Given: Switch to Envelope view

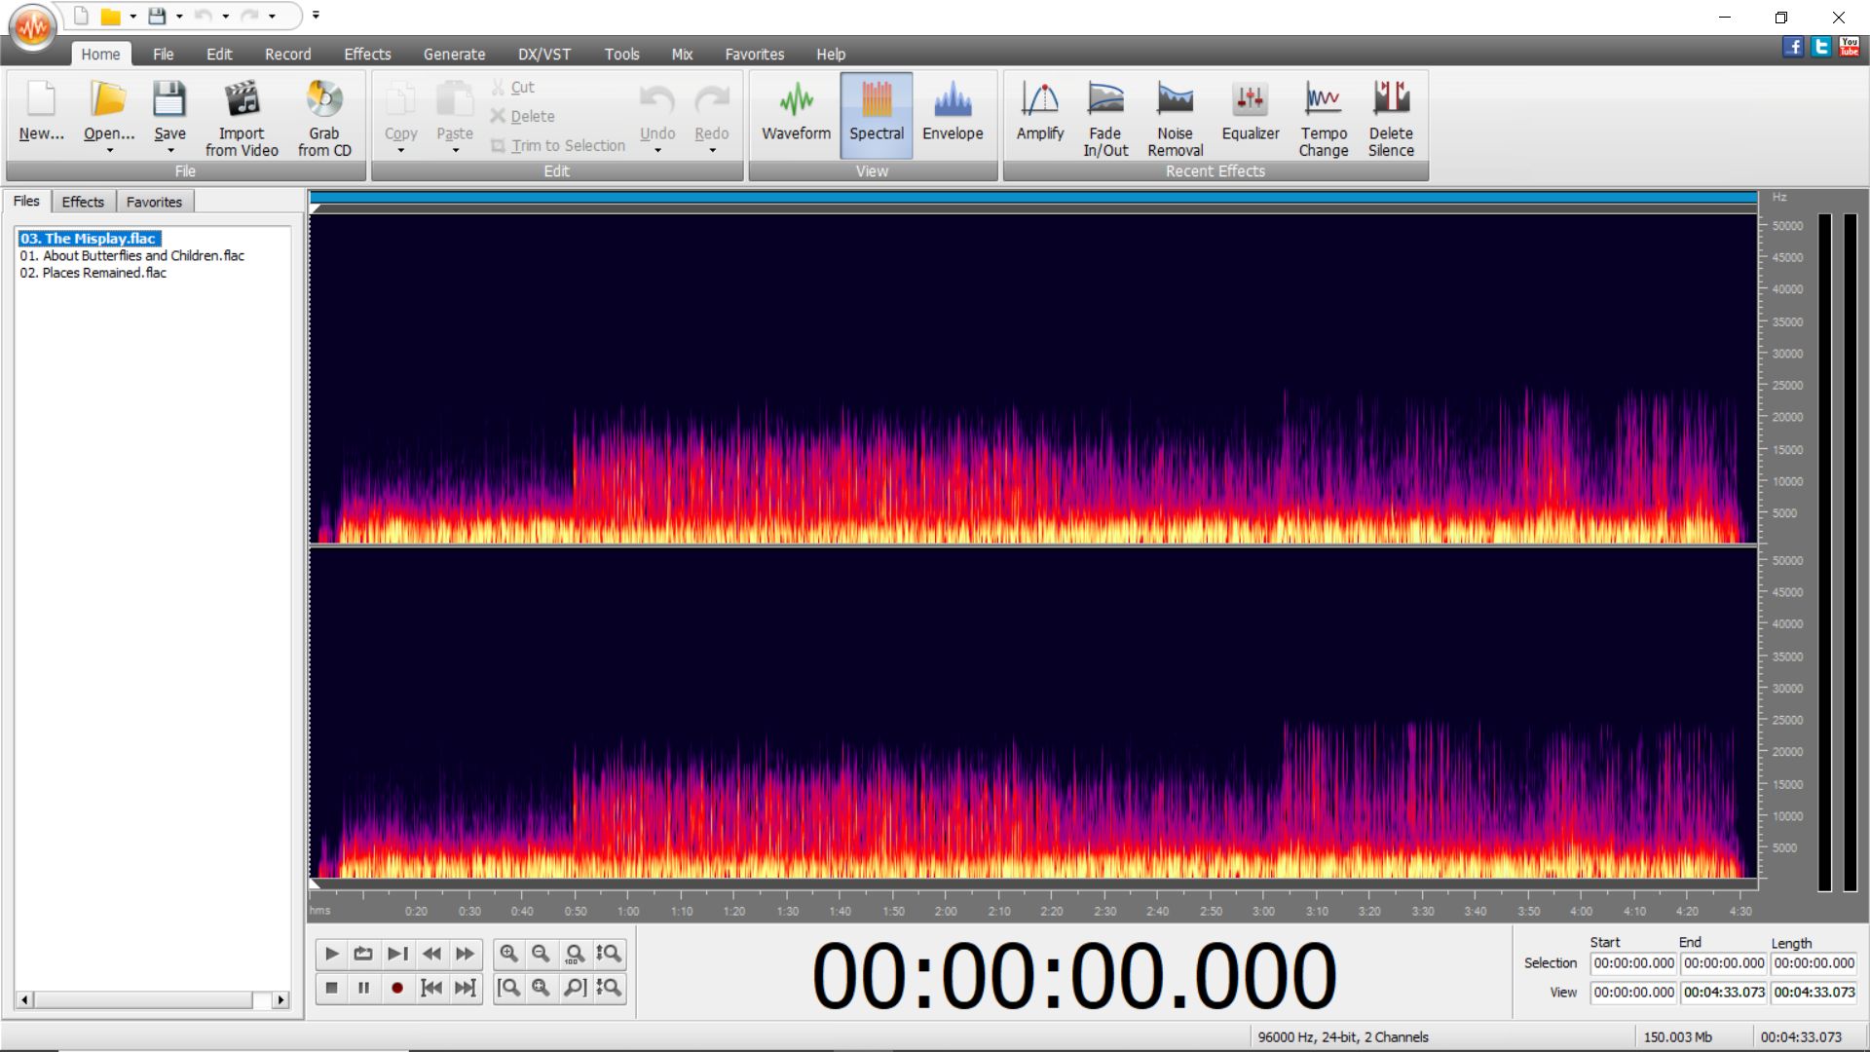Looking at the screenshot, I should click(953, 114).
